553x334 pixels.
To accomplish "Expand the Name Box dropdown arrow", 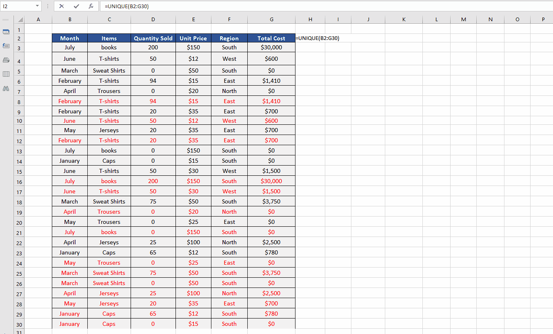I will [38, 6].
